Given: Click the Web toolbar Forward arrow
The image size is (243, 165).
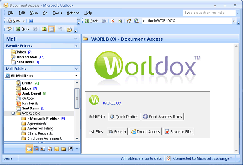Looking at the screenshot, I should coord(104,21).
